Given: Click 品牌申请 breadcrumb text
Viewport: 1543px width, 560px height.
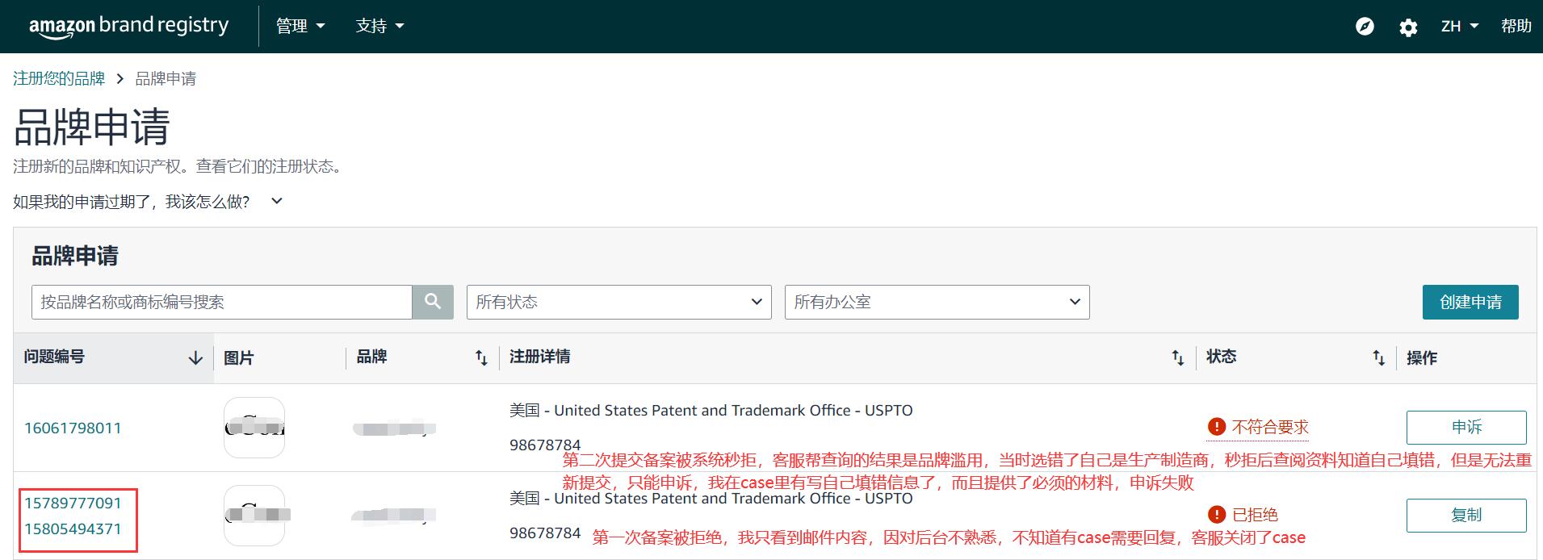Looking at the screenshot, I should pos(166,78).
